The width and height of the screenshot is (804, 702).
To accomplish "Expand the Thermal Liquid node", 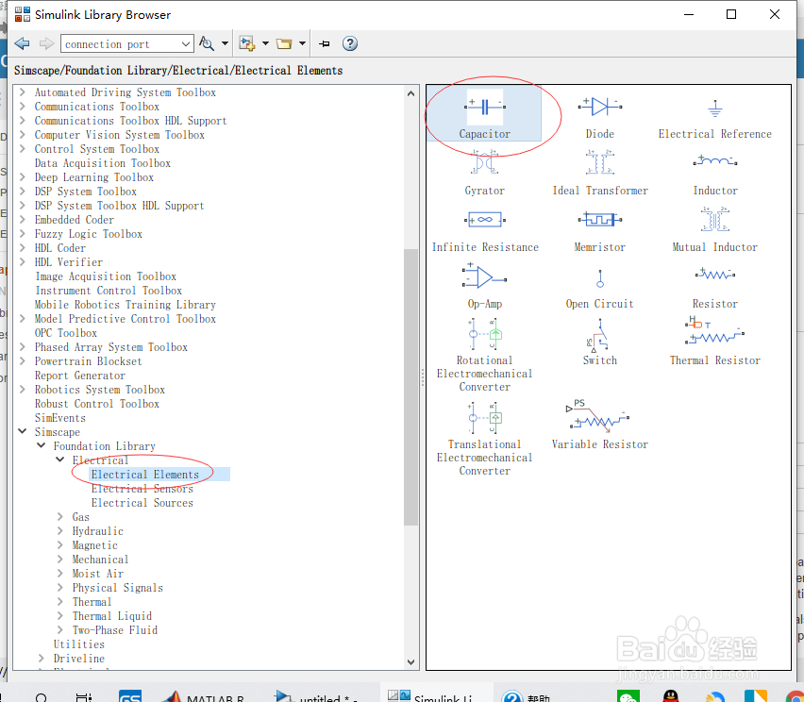I will click(60, 615).
